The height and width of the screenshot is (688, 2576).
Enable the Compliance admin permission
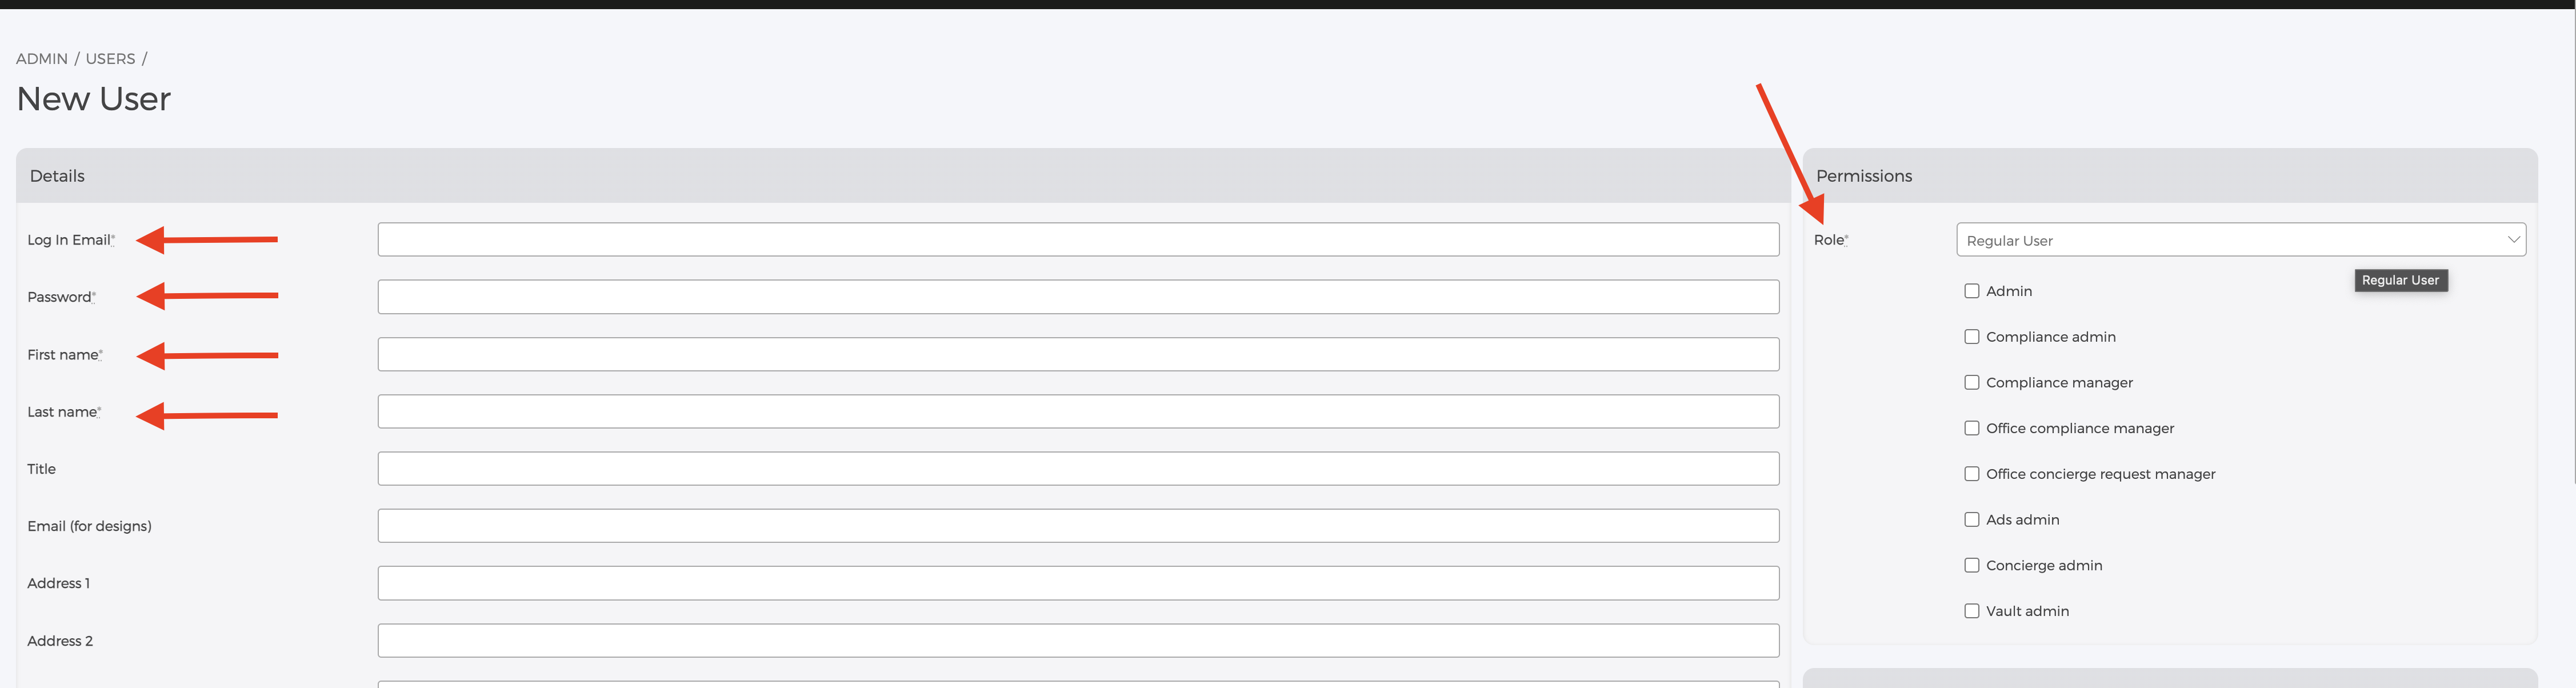pos(1971,337)
